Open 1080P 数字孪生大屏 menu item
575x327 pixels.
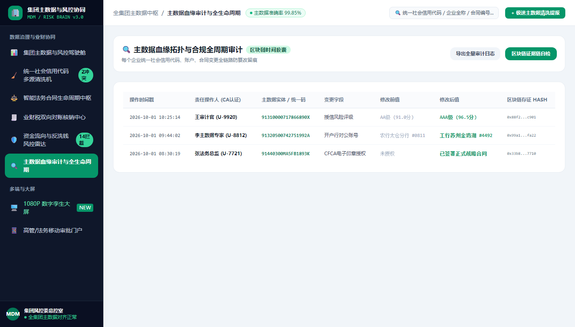pos(51,208)
